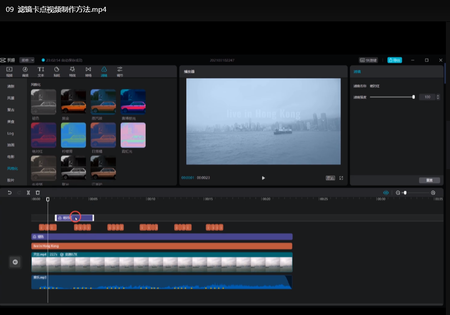Open the 快捷键 shortcuts button
450x315 pixels.
click(369, 60)
